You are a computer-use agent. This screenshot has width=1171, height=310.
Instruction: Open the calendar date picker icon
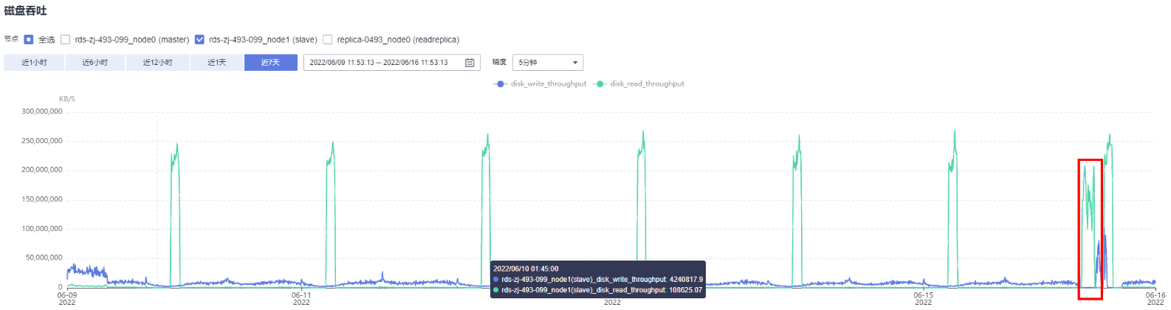[x=470, y=63]
